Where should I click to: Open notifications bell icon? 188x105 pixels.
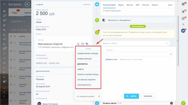coord(183,12)
